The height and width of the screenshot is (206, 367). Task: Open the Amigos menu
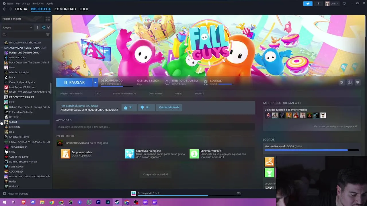tap(26, 3)
